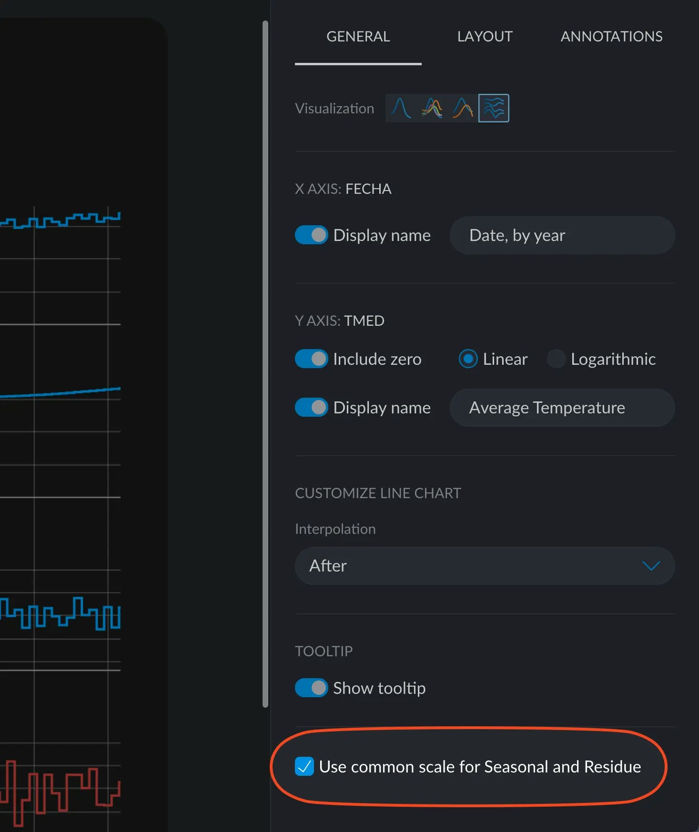
Task: Toggle the Include zero switch
Action: tap(311, 359)
